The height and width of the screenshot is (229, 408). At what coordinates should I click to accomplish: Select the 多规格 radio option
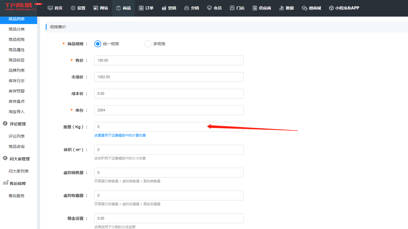(x=148, y=44)
